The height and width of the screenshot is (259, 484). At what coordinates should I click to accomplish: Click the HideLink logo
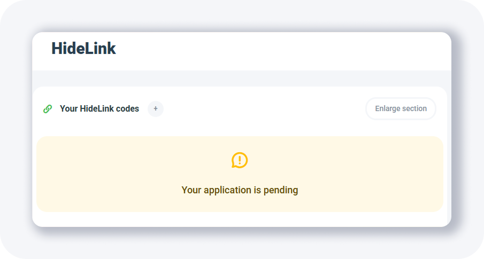[x=83, y=49]
